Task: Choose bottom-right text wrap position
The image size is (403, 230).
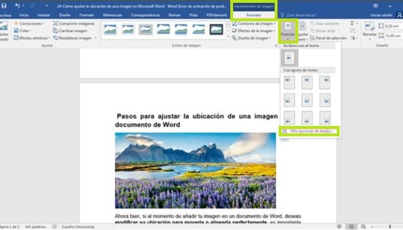Action: (x=325, y=117)
